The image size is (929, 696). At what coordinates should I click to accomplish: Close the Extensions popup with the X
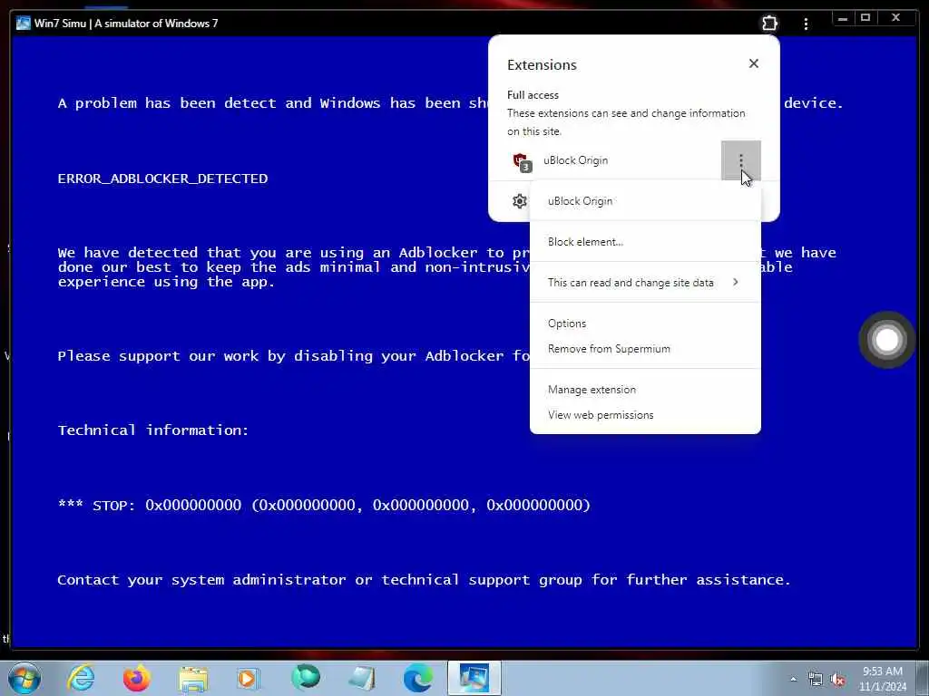pyautogui.click(x=754, y=63)
